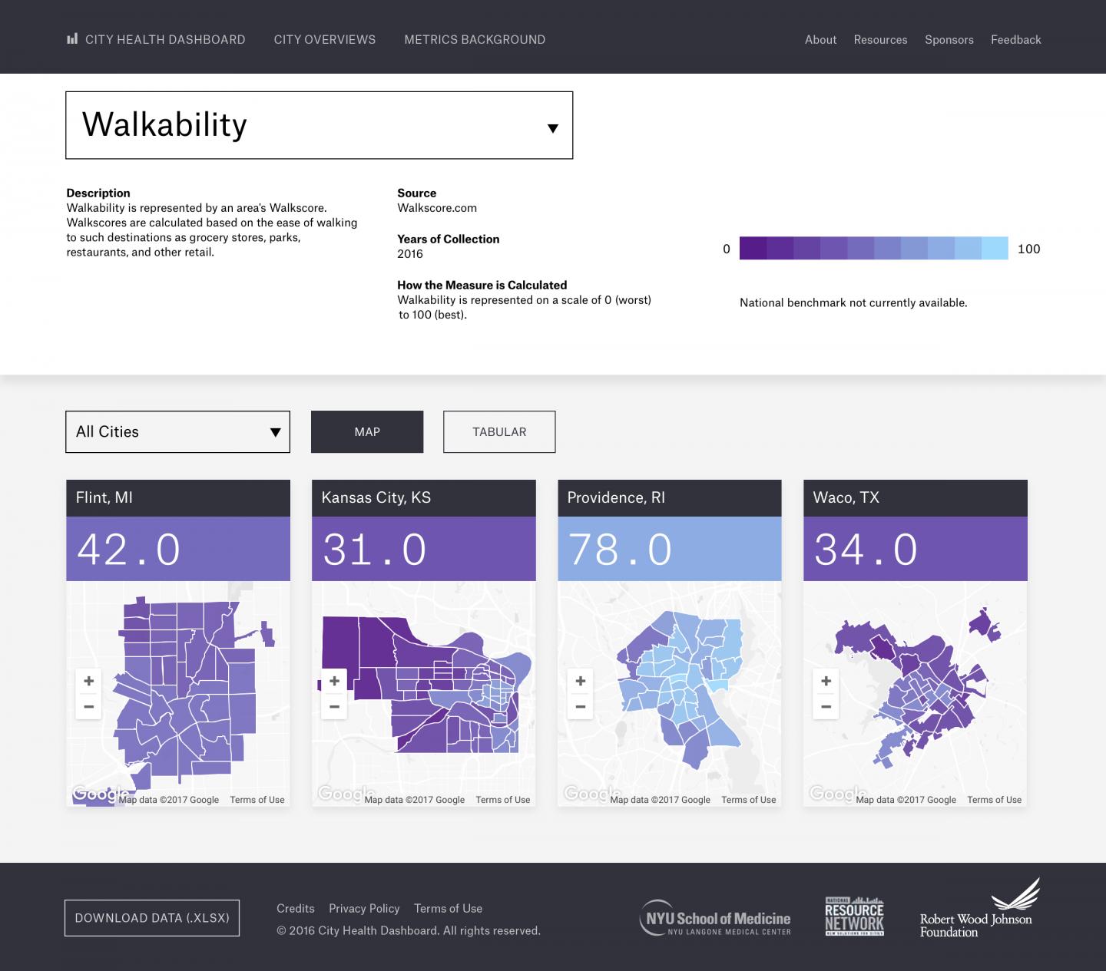Open the Feedback link
1106x971 pixels.
pyautogui.click(x=1015, y=40)
